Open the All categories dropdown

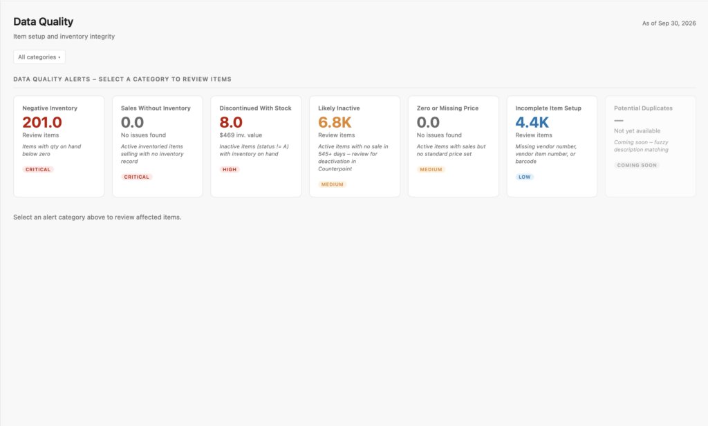[x=39, y=57]
